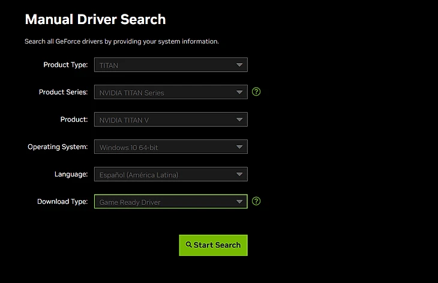Open the Product Type dropdown showing TITAN
438x283 pixels.
(170, 65)
